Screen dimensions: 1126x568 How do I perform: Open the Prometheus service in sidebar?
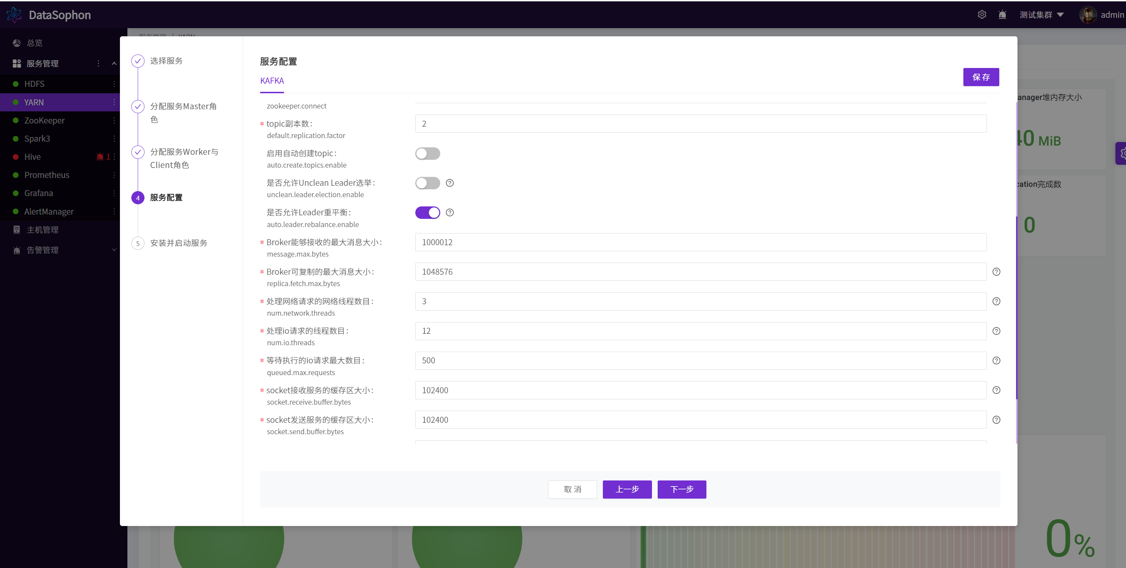(x=47, y=175)
